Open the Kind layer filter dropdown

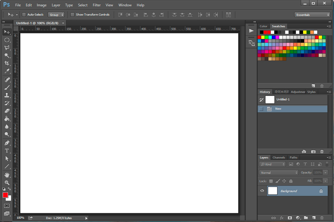(x=272, y=164)
